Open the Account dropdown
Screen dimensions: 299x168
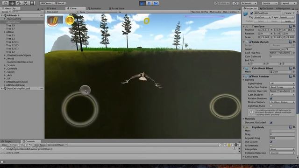click(x=249, y=3)
